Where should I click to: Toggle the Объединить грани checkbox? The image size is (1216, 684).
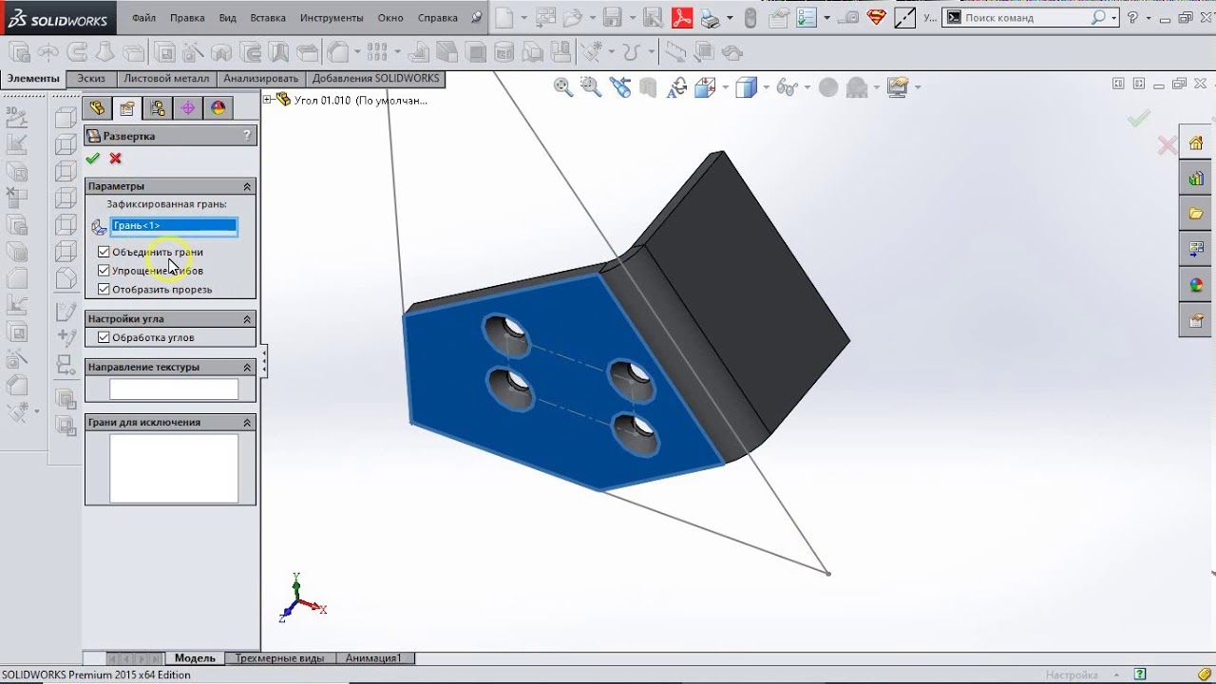point(104,252)
